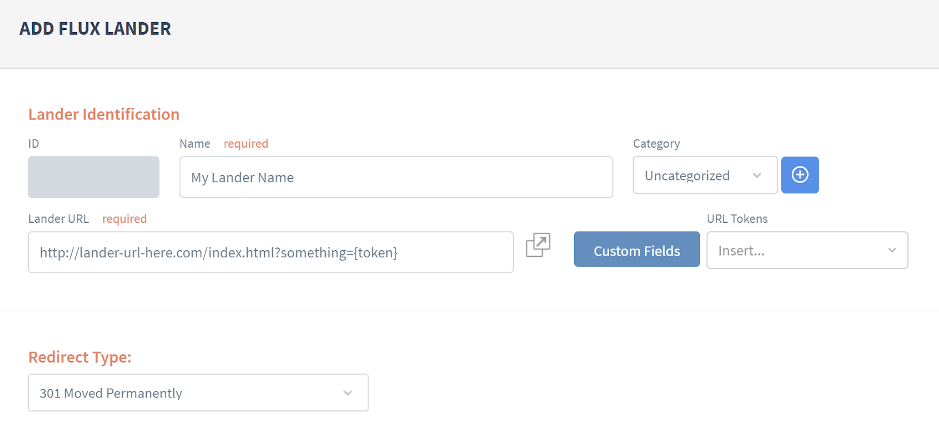Click the Custom Fields button
The height and width of the screenshot is (432, 939).
click(637, 249)
